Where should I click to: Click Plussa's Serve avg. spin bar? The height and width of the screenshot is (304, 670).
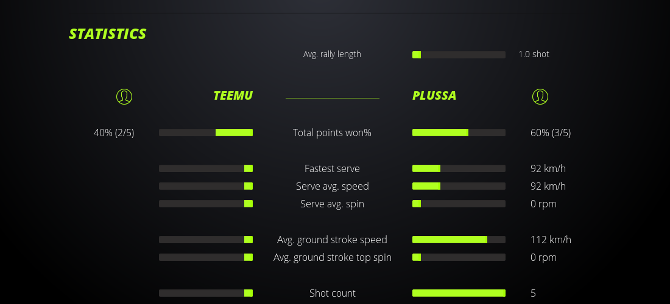pyautogui.click(x=459, y=204)
